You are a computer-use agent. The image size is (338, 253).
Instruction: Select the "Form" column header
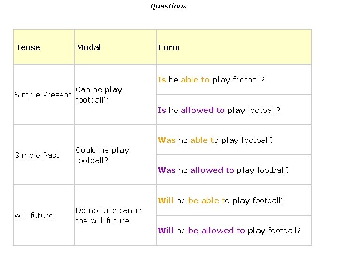[169, 47]
